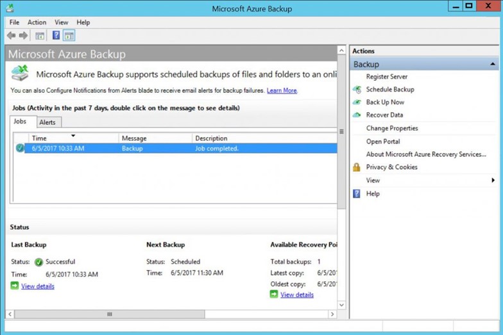Viewport: 503px width, 335px height.
Task: Open the Action menu
Action: (x=37, y=22)
